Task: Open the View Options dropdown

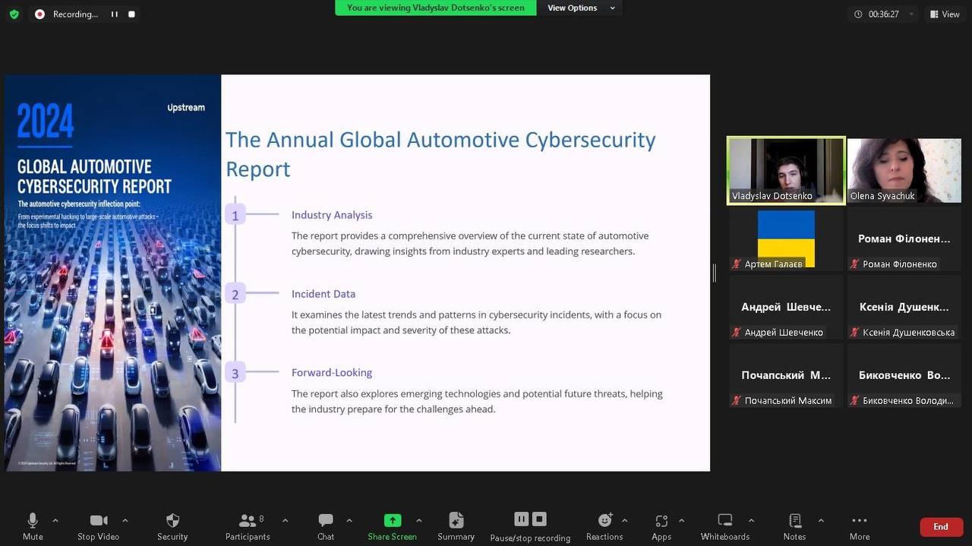Action: (579, 8)
